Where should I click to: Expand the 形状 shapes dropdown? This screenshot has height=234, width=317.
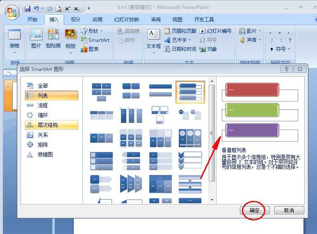[x=101, y=31]
